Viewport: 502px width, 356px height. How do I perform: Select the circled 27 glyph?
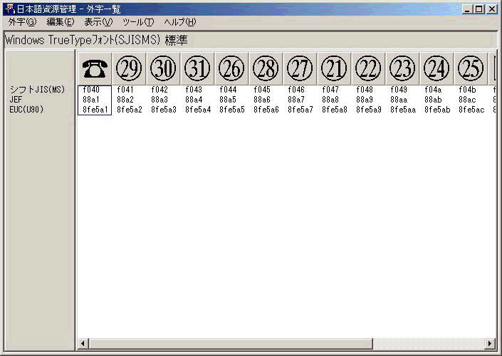(x=300, y=68)
